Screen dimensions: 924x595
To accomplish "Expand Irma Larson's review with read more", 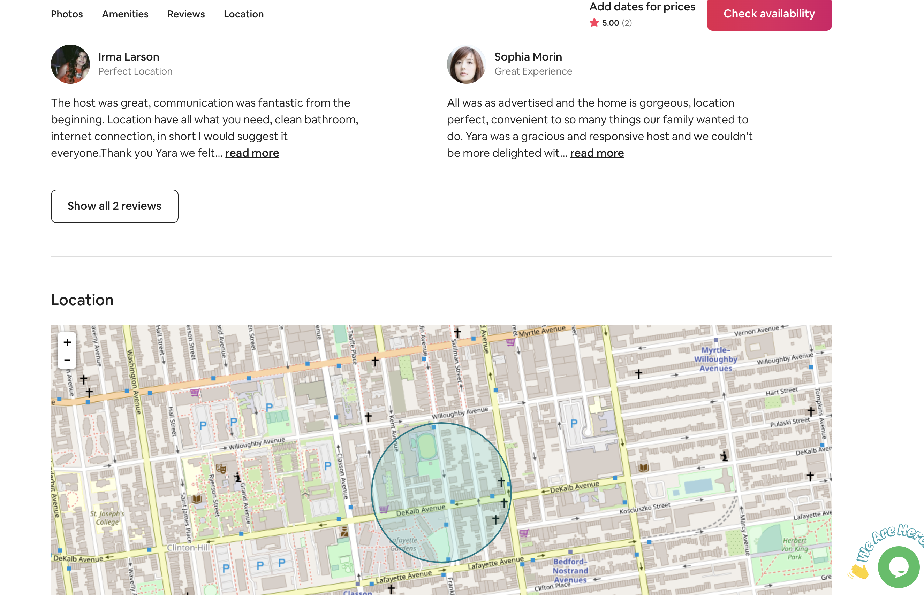I will pos(252,153).
